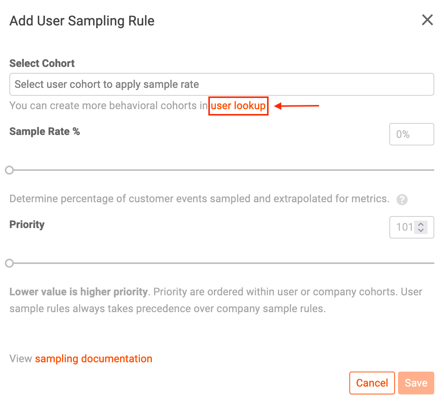The height and width of the screenshot is (406, 444).
Task: Click the question mark help icon
Action: [x=402, y=200]
